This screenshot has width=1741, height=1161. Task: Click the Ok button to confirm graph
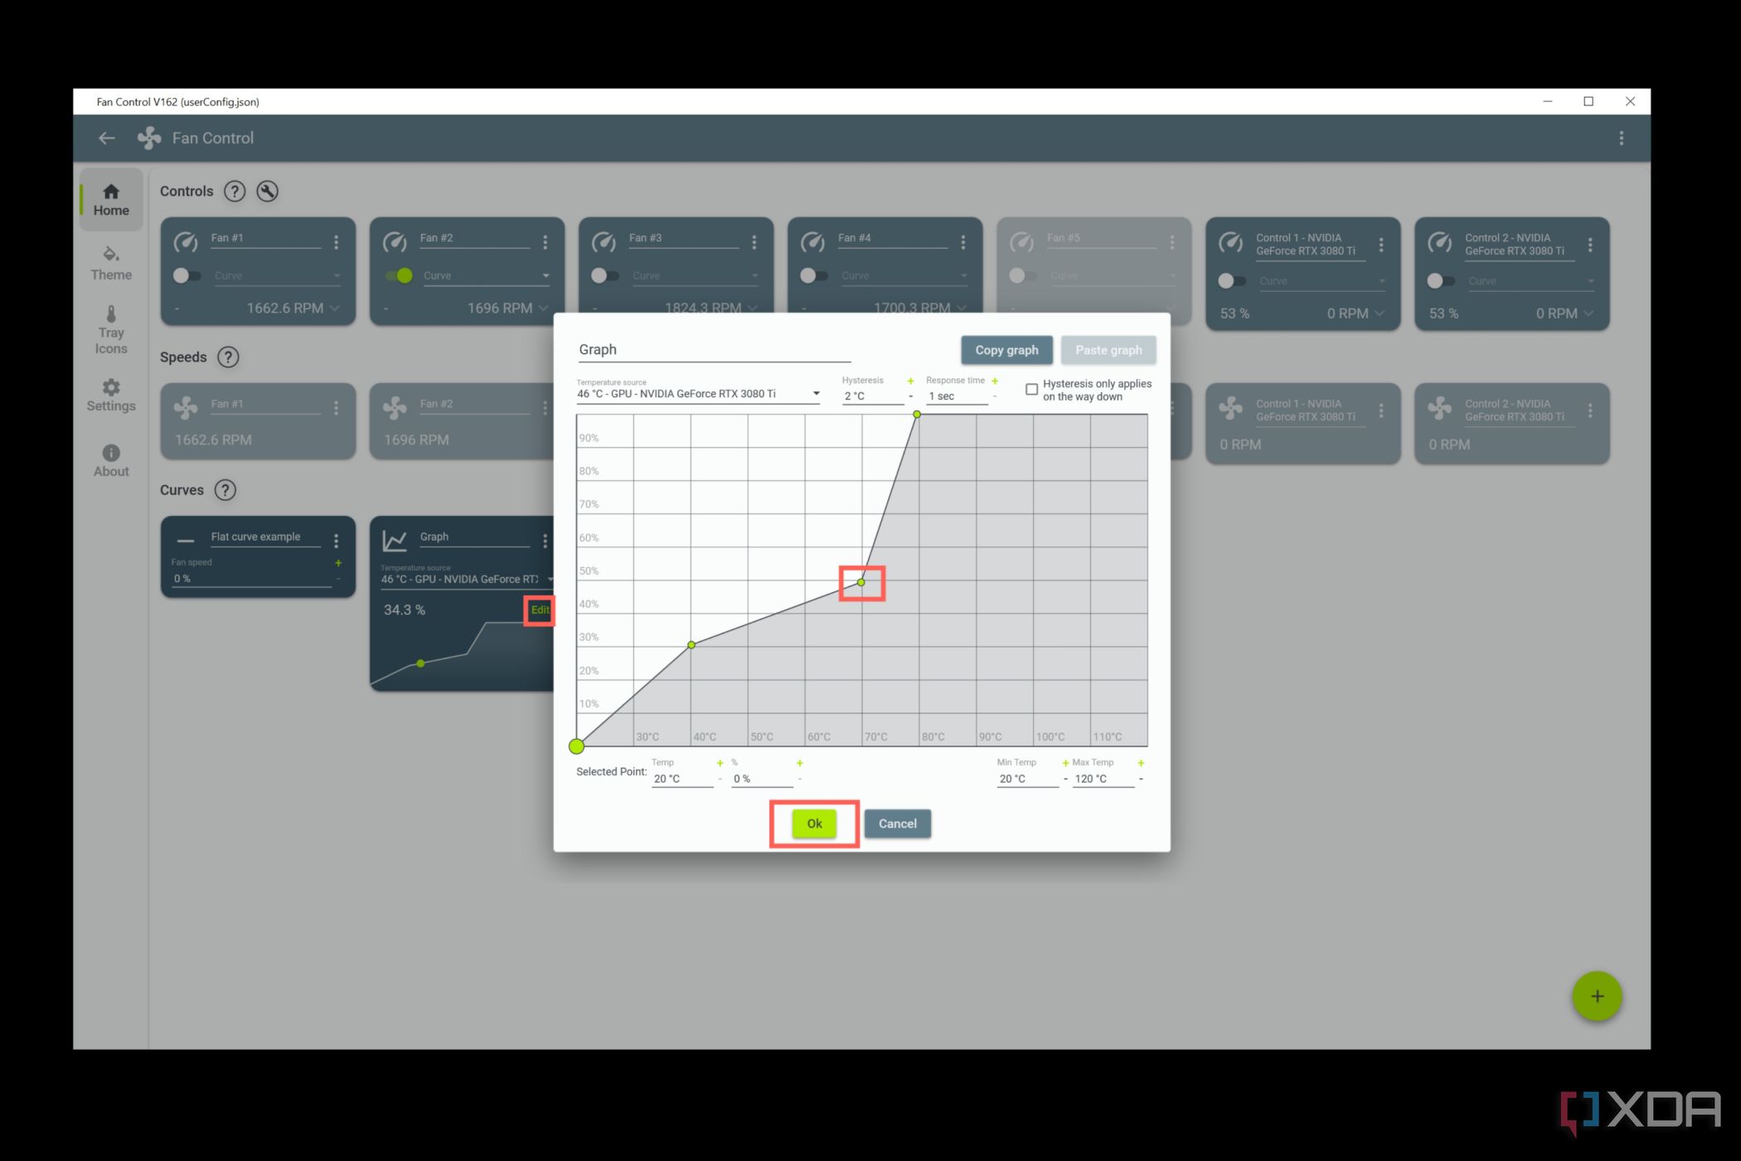[812, 823]
